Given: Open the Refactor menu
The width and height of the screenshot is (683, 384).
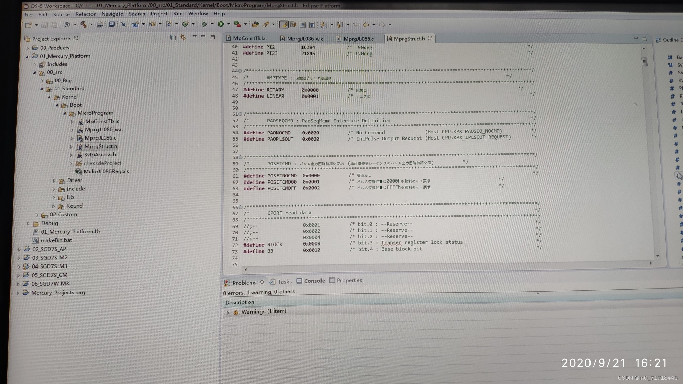Looking at the screenshot, I should point(85,14).
